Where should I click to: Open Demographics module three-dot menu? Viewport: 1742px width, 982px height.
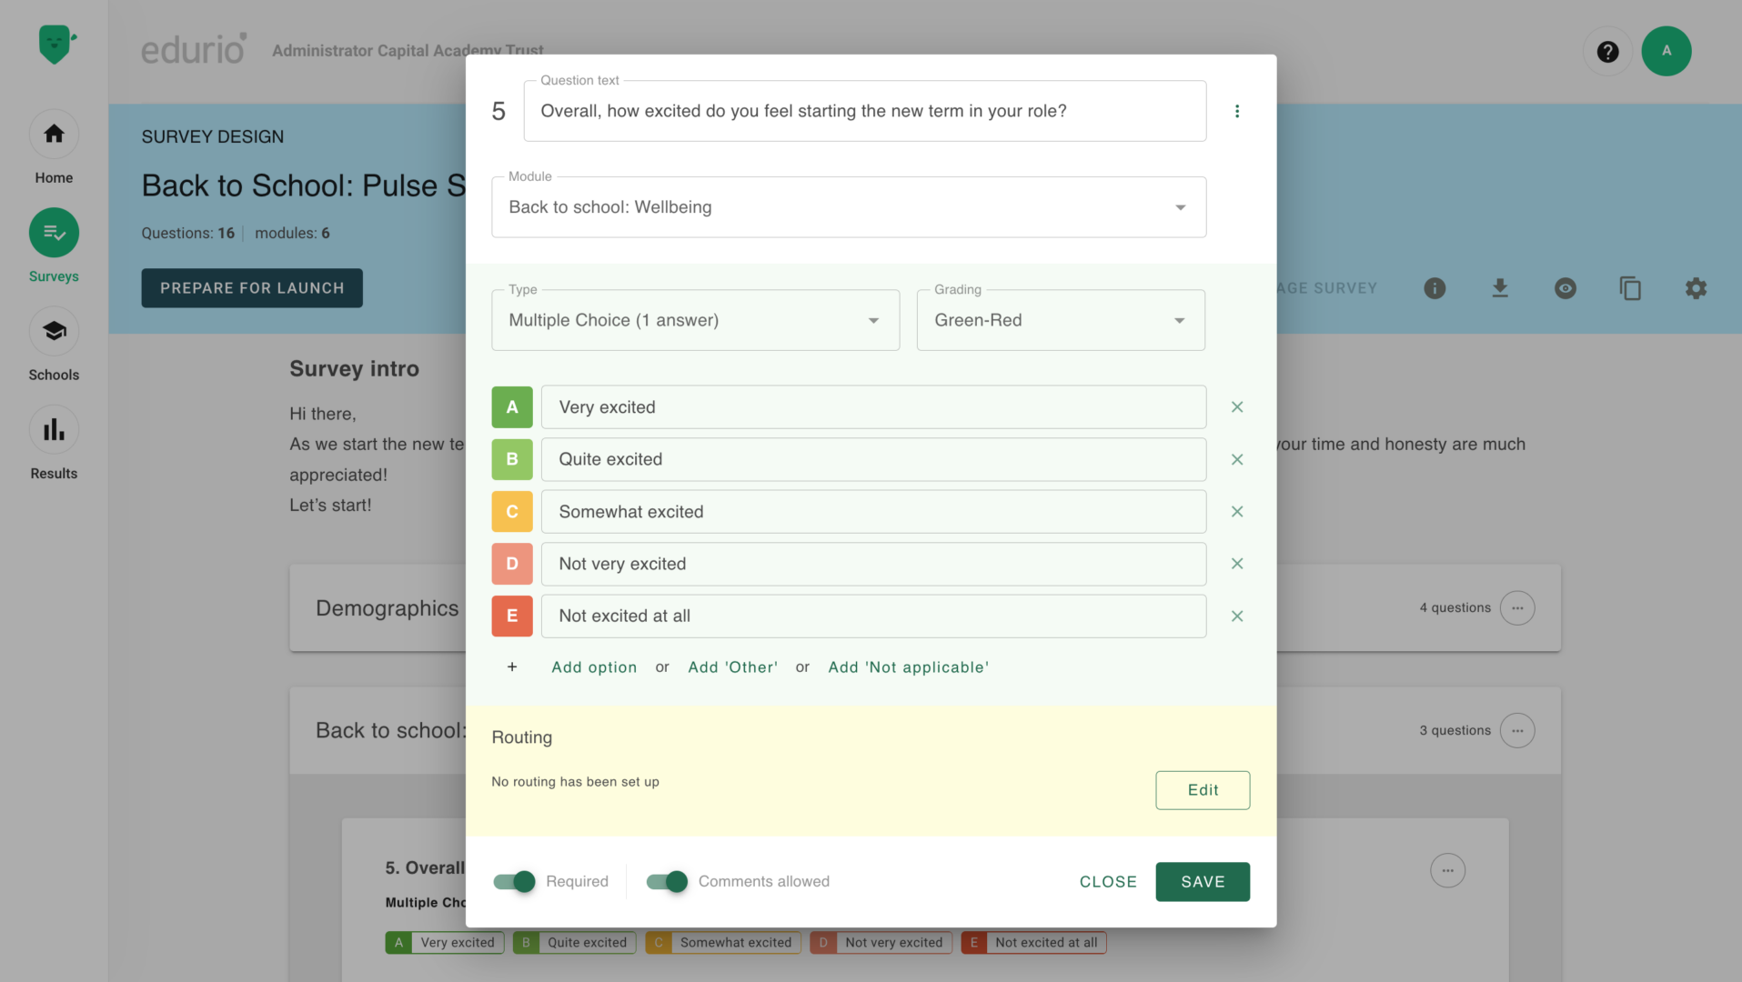pyautogui.click(x=1517, y=607)
